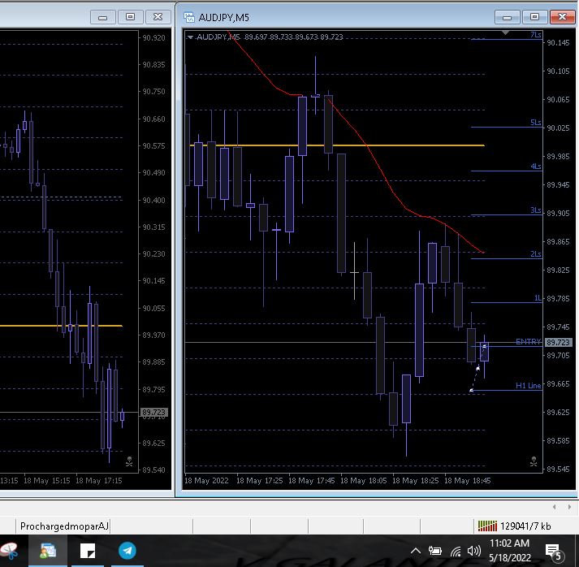Viewport: 579px width, 567px height.
Task: Open the black note app in taskbar
Action: [x=87, y=552]
